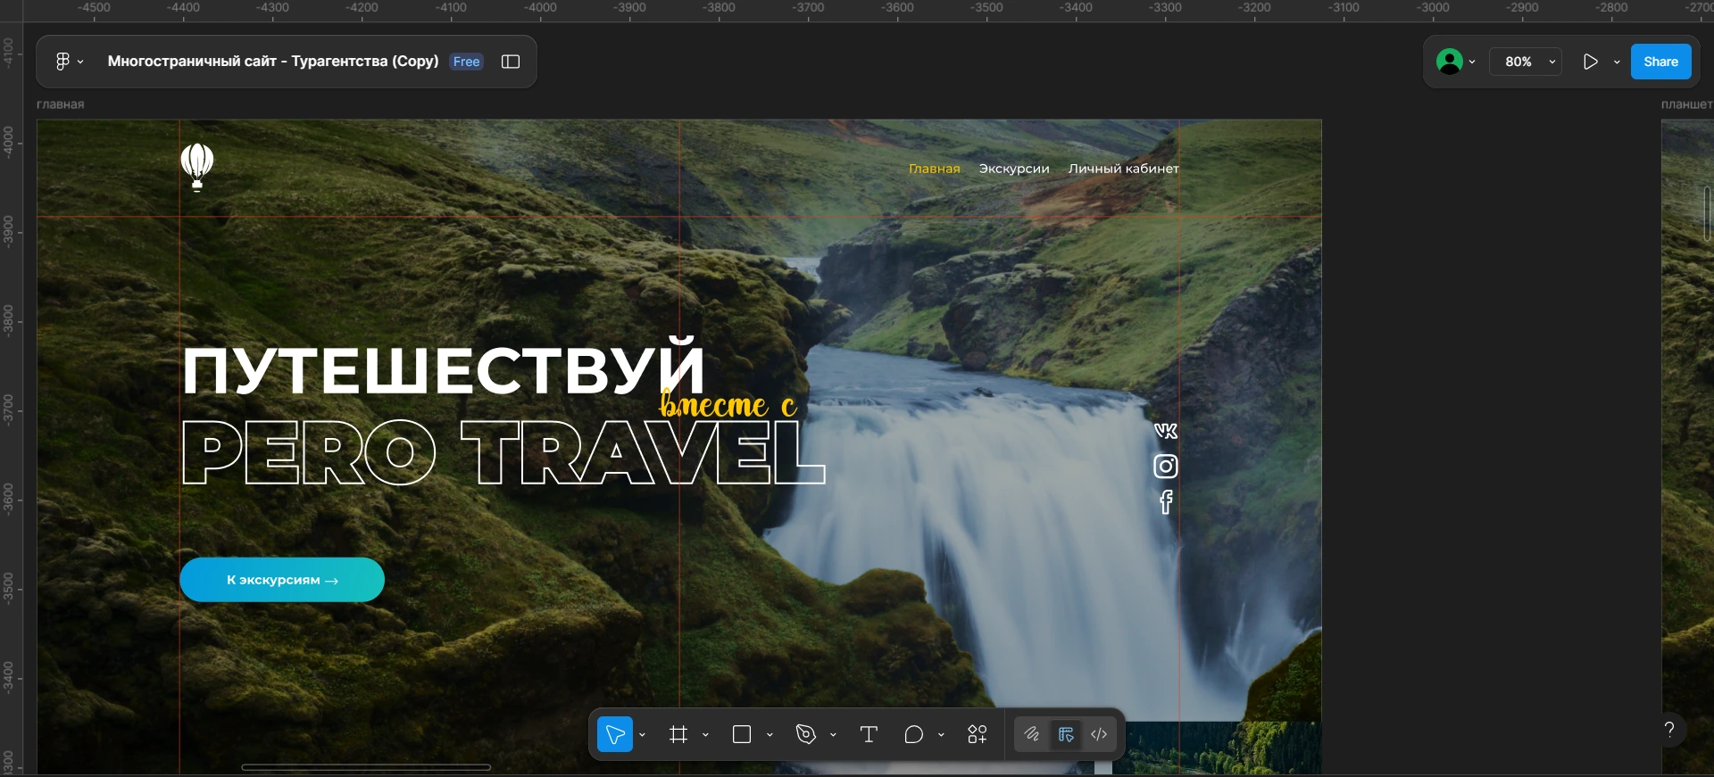
Task: Expand the Figma main menu
Action: pyautogui.click(x=68, y=62)
